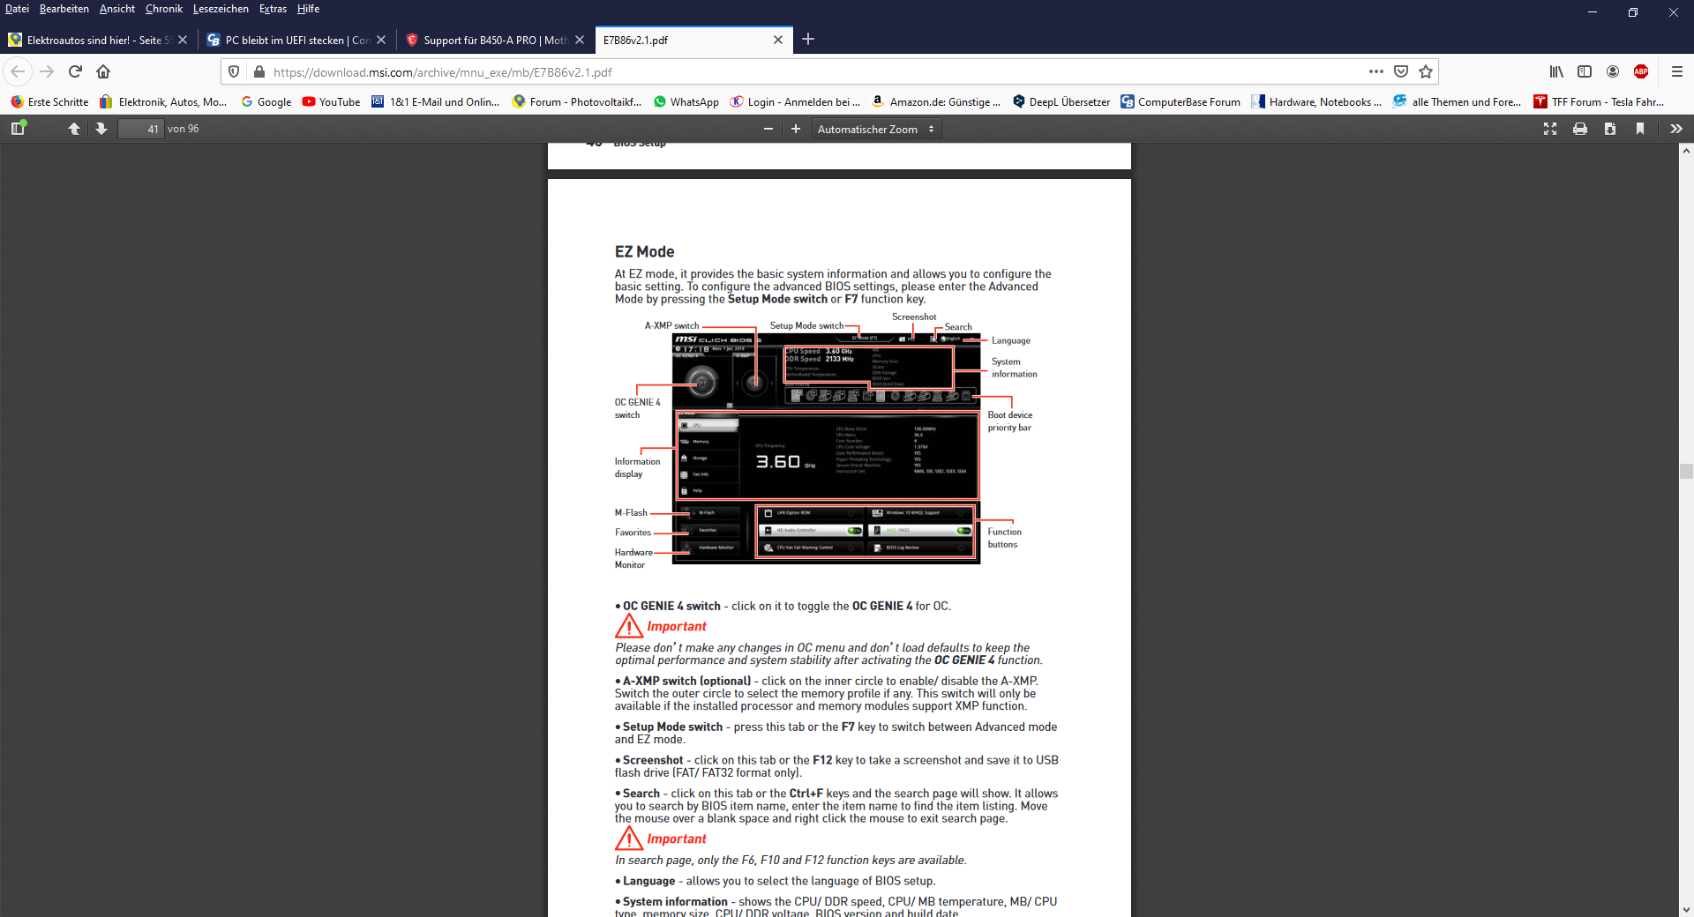Open alle Themen und Foren bookmark

click(1458, 101)
